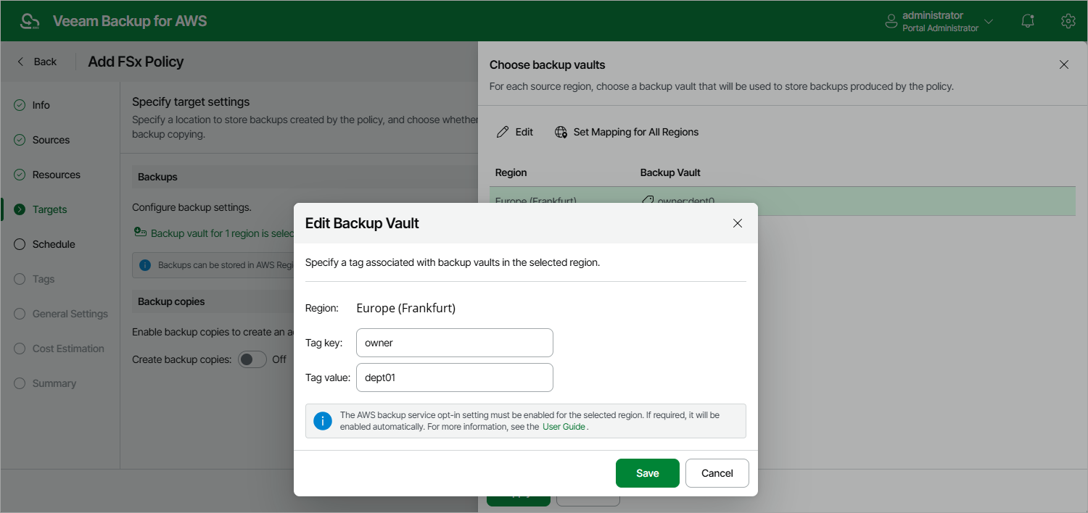Screen dimensions: 1088x513
Task: Click the administrator user avatar icon
Action: pos(891,21)
